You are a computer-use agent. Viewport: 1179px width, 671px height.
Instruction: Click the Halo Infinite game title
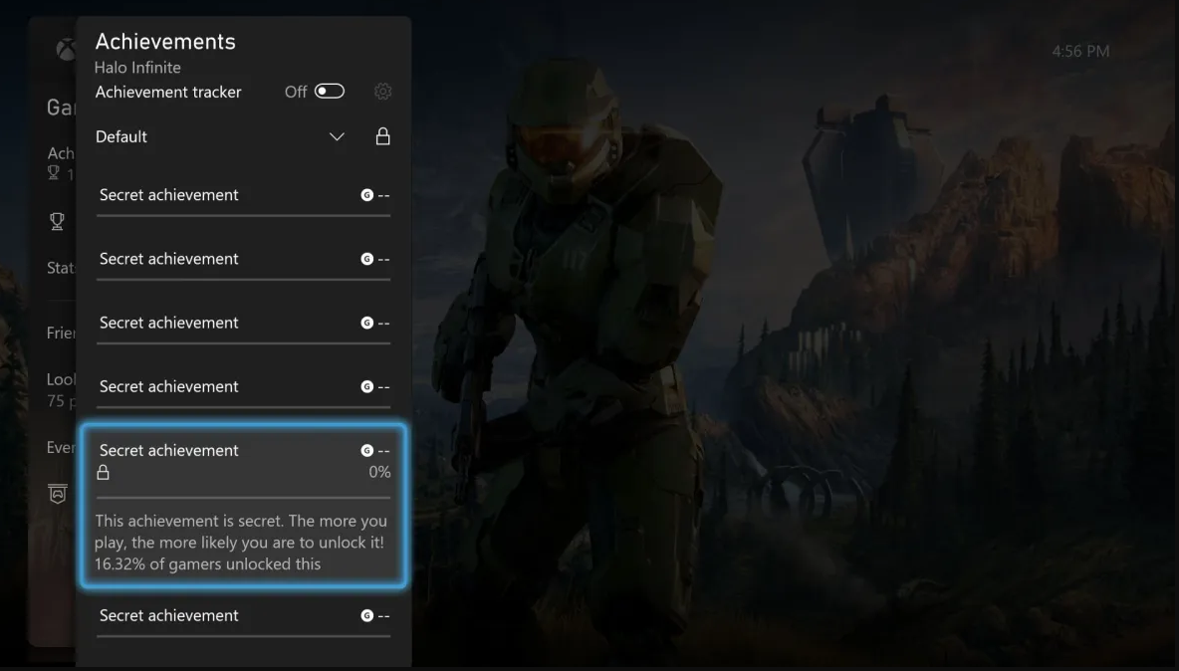point(137,68)
